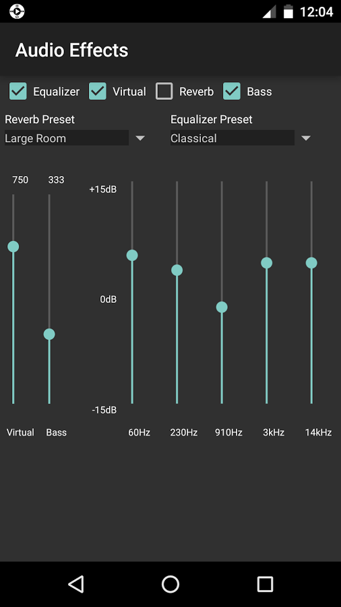Tap the music player notification icon

pos(17,11)
